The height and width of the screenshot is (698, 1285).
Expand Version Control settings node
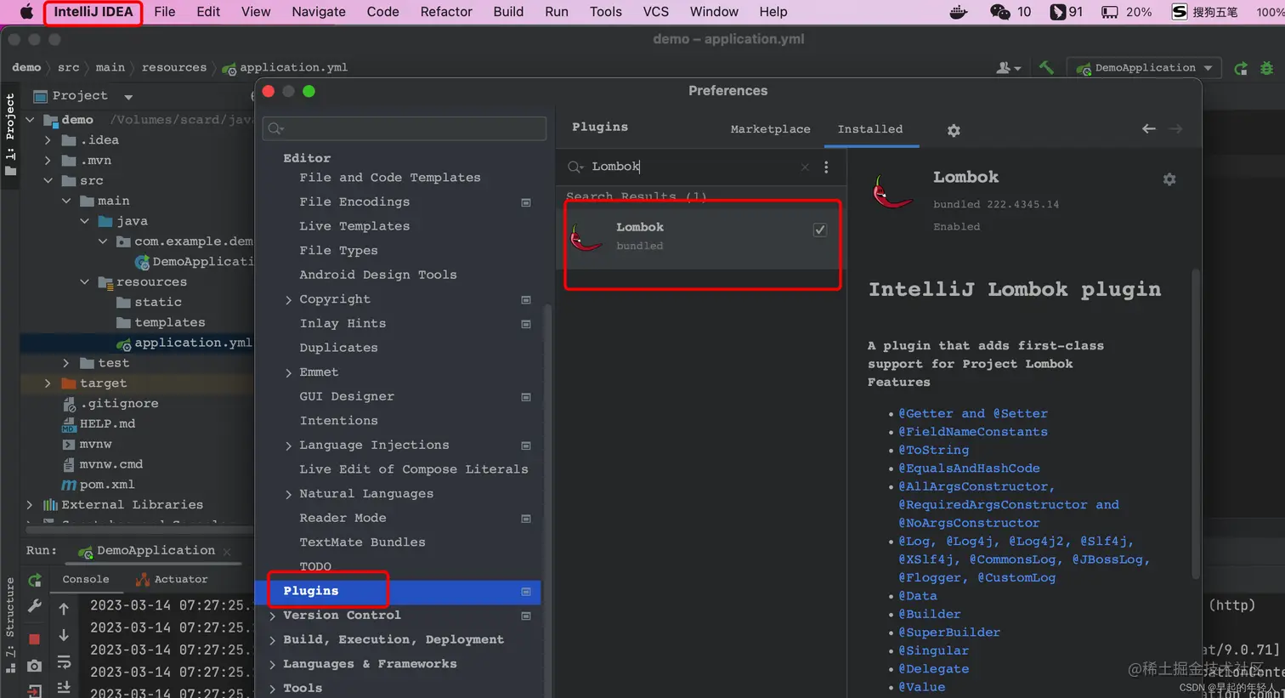click(273, 616)
